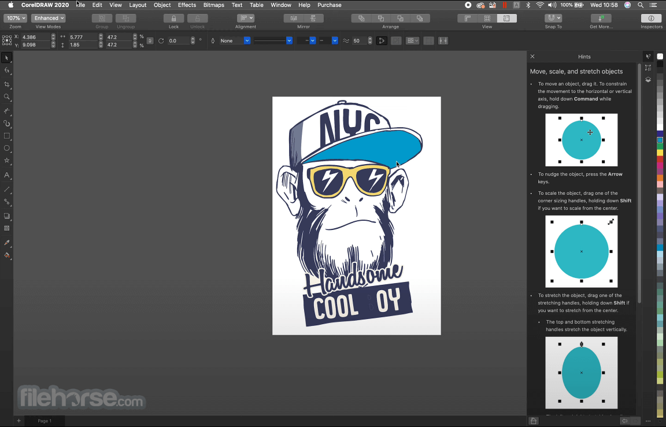This screenshot has height=427, width=666.
Task: Pick the yellow swatch in color palette
Action: coord(660,153)
